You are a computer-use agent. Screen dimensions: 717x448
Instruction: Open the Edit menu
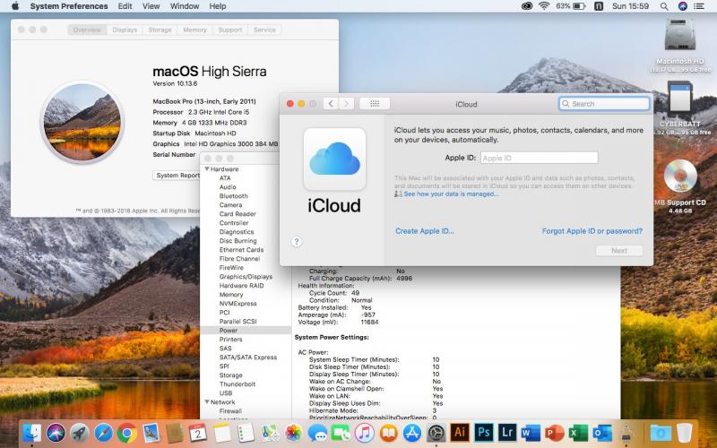click(x=125, y=6)
